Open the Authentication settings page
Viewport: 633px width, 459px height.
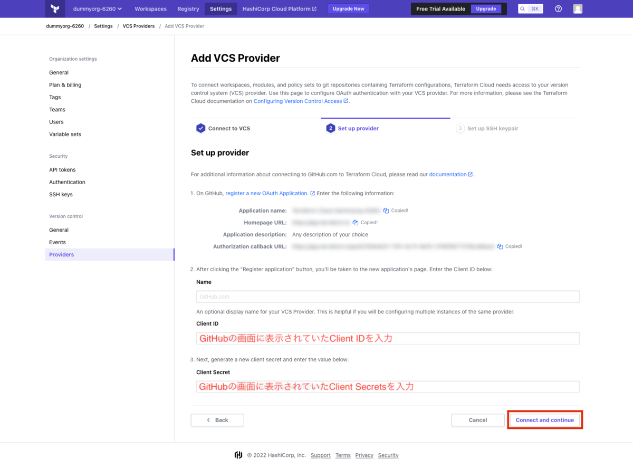pos(67,182)
